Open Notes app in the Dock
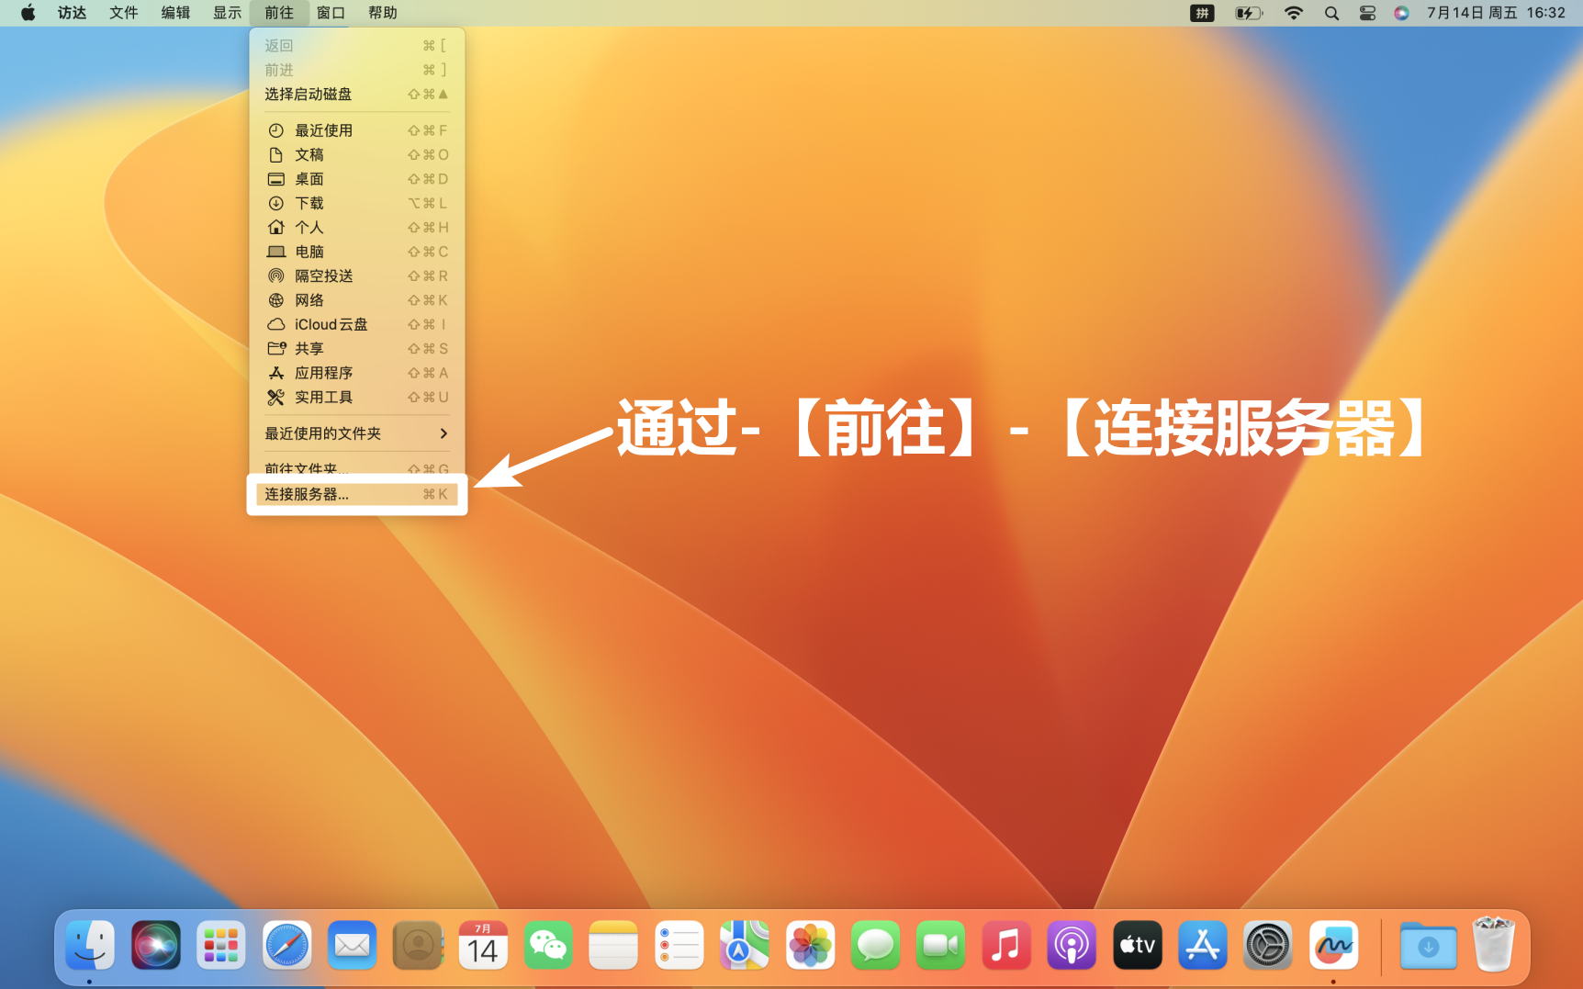 [613, 945]
